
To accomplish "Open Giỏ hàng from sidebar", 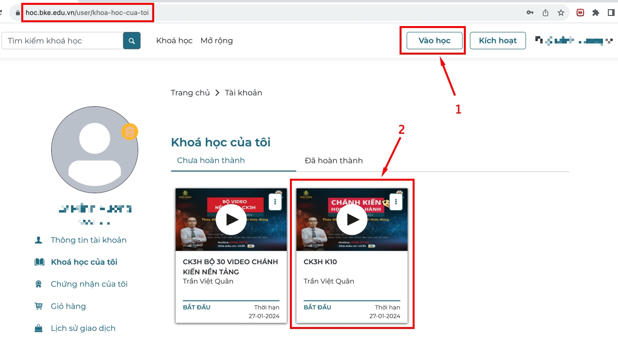I will coord(68,306).
